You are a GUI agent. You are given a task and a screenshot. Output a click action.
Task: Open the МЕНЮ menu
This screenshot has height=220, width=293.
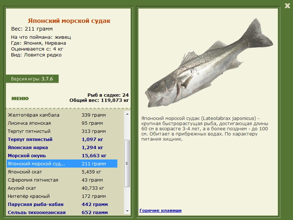(20, 99)
